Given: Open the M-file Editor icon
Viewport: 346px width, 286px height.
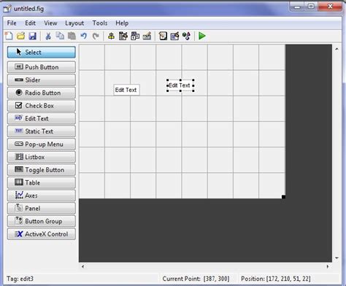Looking at the screenshot, I should click(163, 36).
